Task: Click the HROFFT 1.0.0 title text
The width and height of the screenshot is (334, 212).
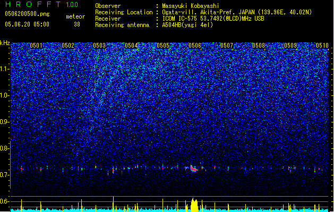Action: coord(42,4)
